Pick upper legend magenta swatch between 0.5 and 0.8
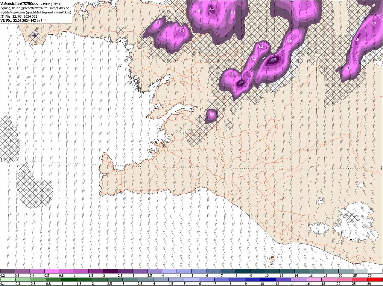383x286 pixels. coord(52,271)
